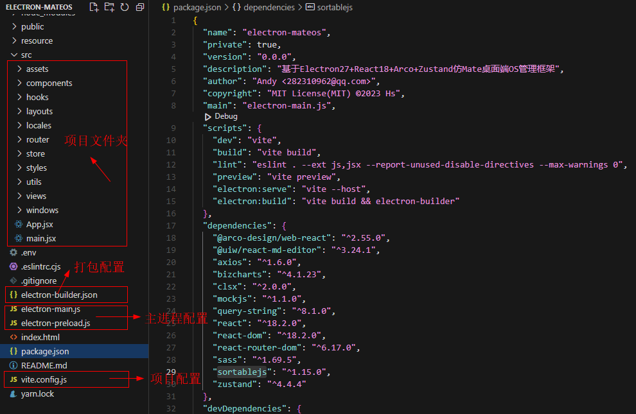Open electron-builder.json file
Image resolution: width=636 pixels, height=414 pixels.
pos(59,295)
